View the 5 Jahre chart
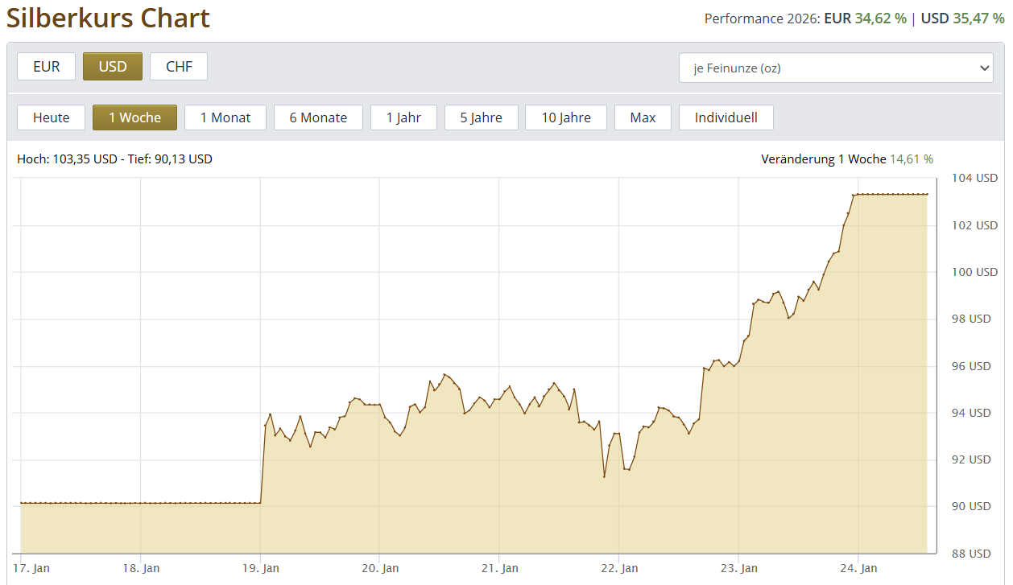The image size is (1013, 585). [x=481, y=117]
